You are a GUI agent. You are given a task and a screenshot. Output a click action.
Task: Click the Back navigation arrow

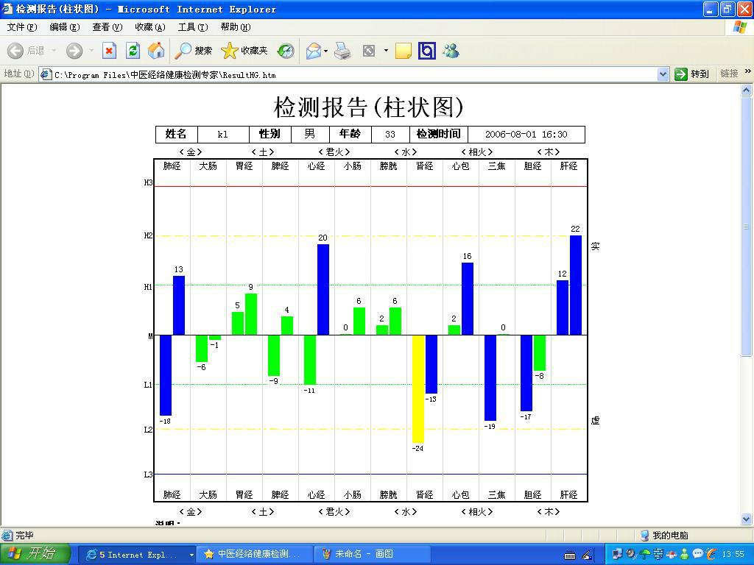point(15,51)
